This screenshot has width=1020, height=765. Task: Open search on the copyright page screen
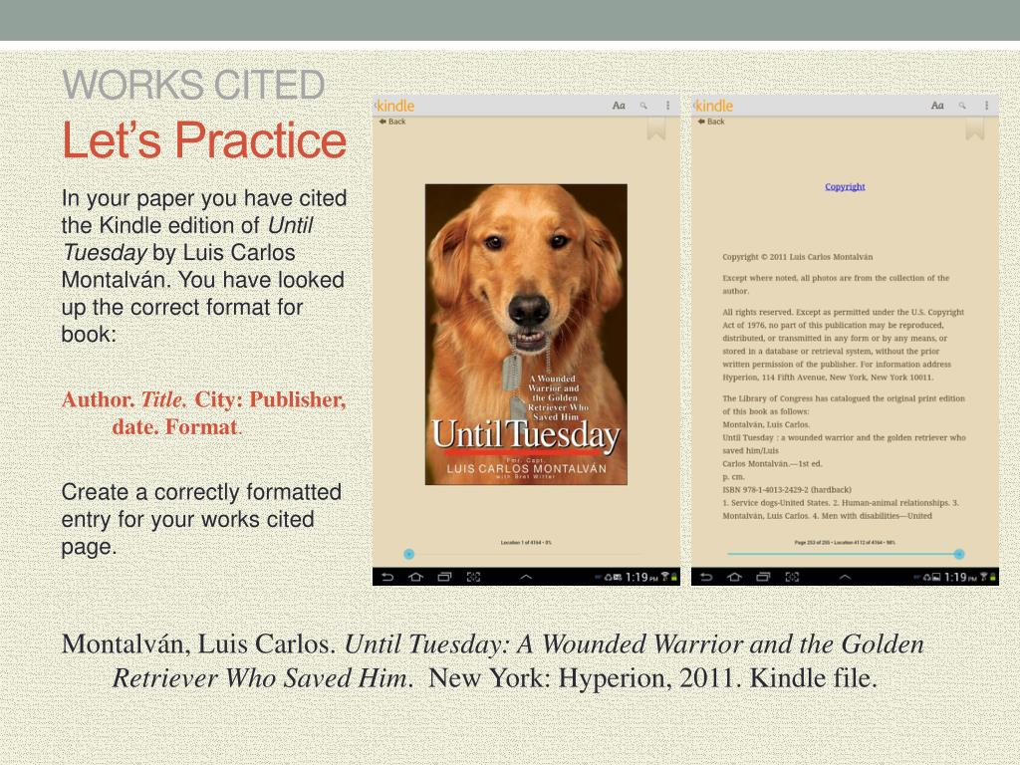tap(962, 106)
